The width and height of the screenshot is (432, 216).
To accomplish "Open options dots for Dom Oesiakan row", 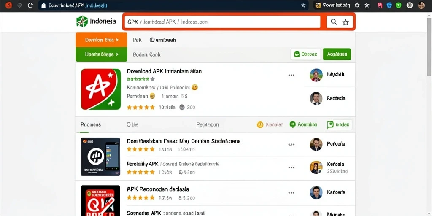I will 291,144.
